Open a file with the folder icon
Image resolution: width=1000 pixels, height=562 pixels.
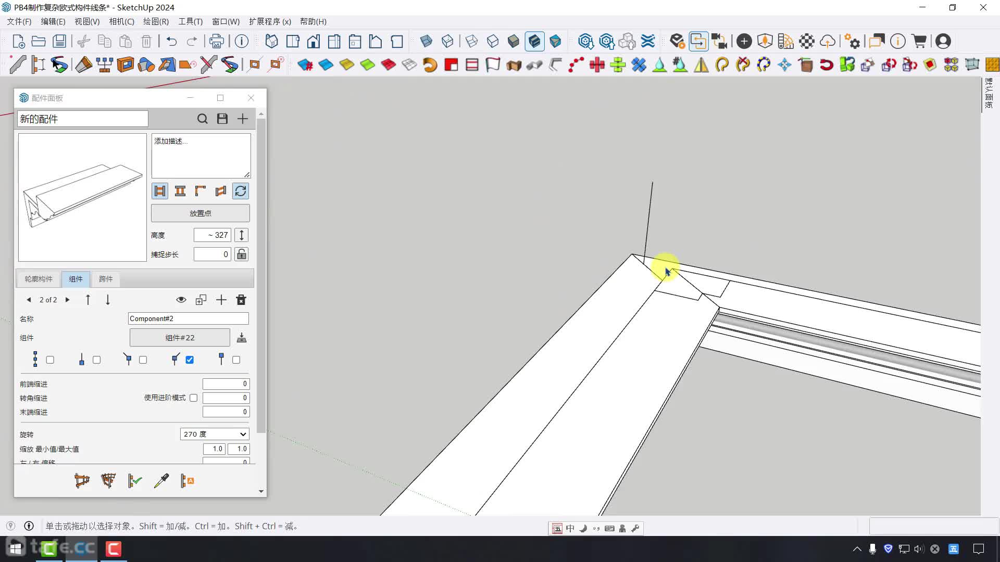pyautogui.click(x=39, y=41)
